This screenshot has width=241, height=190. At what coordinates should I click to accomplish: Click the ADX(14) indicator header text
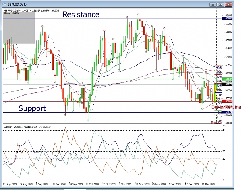[x=27, y=127]
